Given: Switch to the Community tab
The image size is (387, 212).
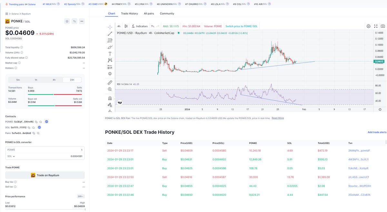Looking at the screenshot, I should point(167,14).
